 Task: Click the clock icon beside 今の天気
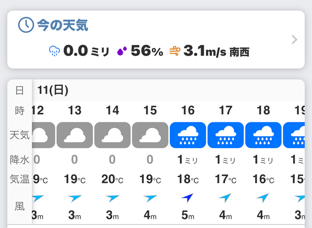pyautogui.click(x=26, y=25)
